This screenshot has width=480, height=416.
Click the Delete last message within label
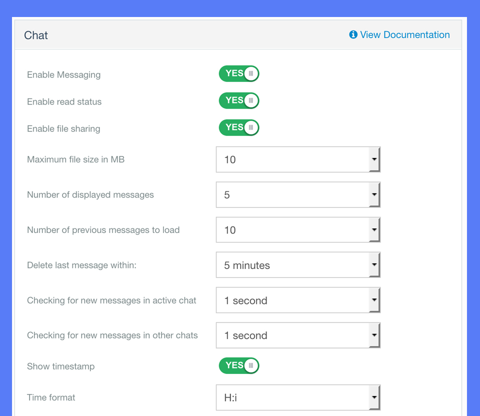click(81, 265)
